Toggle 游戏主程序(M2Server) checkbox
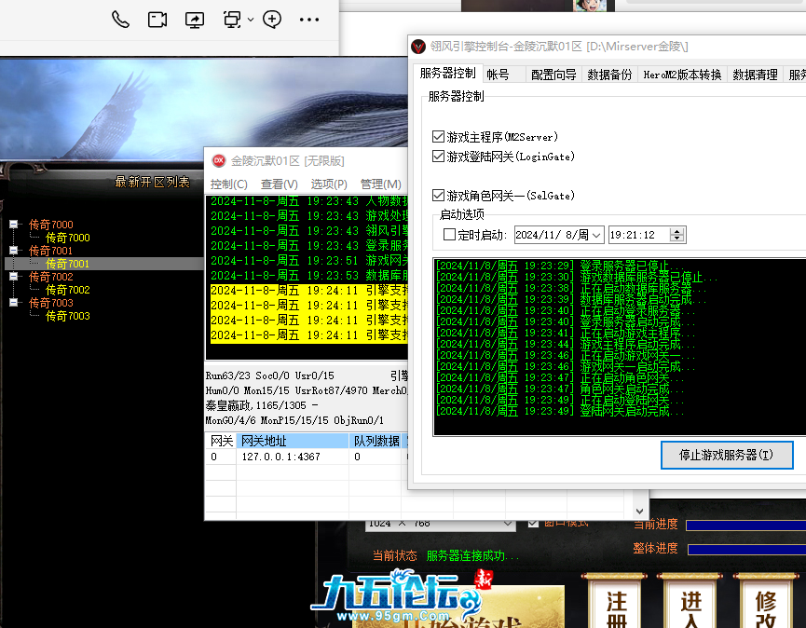Viewport: 806px width, 628px height. click(x=438, y=137)
